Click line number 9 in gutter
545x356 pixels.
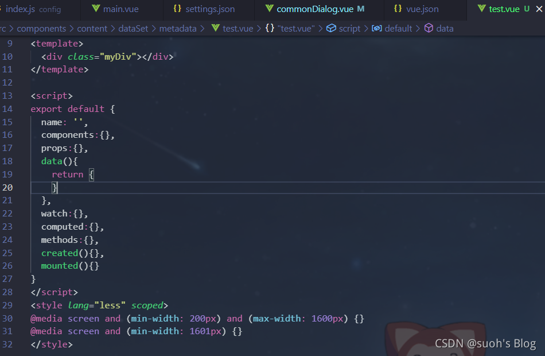[x=10, y=44]
